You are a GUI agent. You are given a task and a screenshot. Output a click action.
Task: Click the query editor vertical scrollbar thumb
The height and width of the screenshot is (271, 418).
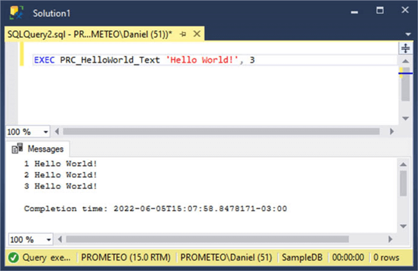coord(406,85)
